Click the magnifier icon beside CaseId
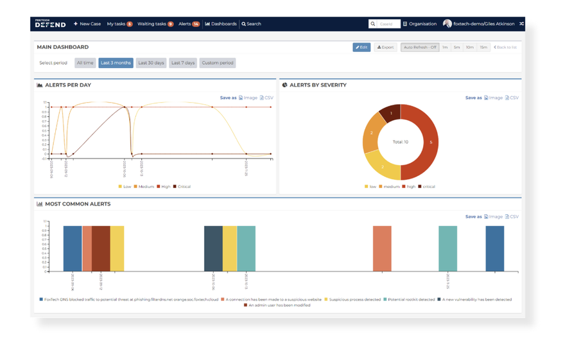The width and height of the screenshot is (563, 346). (373, 24)
